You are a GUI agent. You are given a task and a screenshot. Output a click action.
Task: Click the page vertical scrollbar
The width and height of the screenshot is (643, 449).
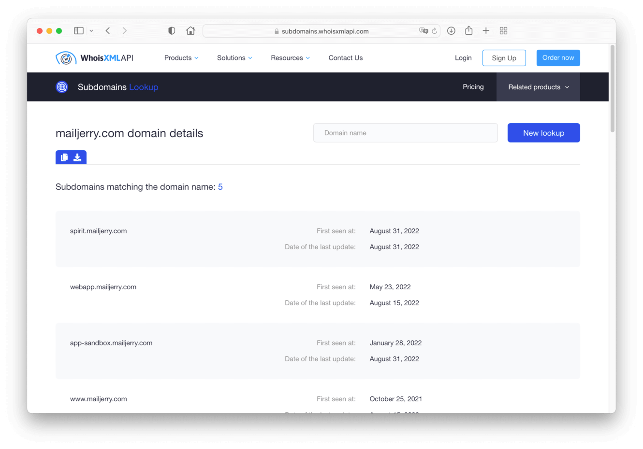point(613,89)
